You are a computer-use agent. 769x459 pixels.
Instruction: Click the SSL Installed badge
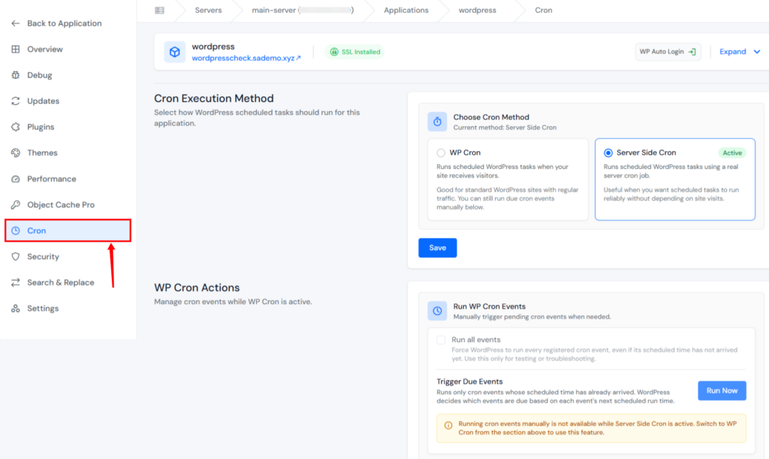coord(354,52)
